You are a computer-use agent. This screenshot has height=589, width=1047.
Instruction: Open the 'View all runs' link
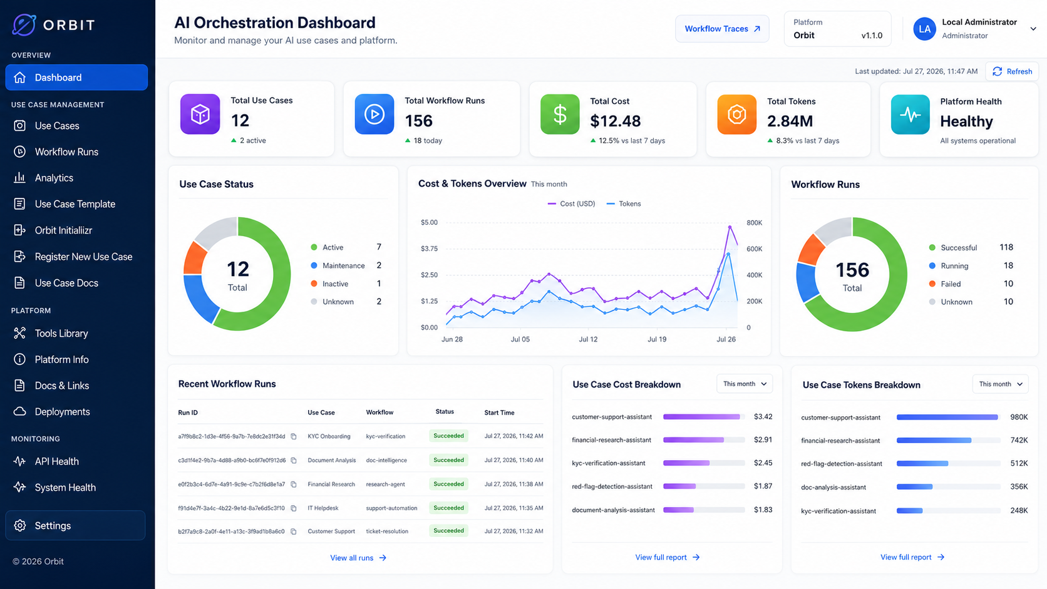(358, 558)
